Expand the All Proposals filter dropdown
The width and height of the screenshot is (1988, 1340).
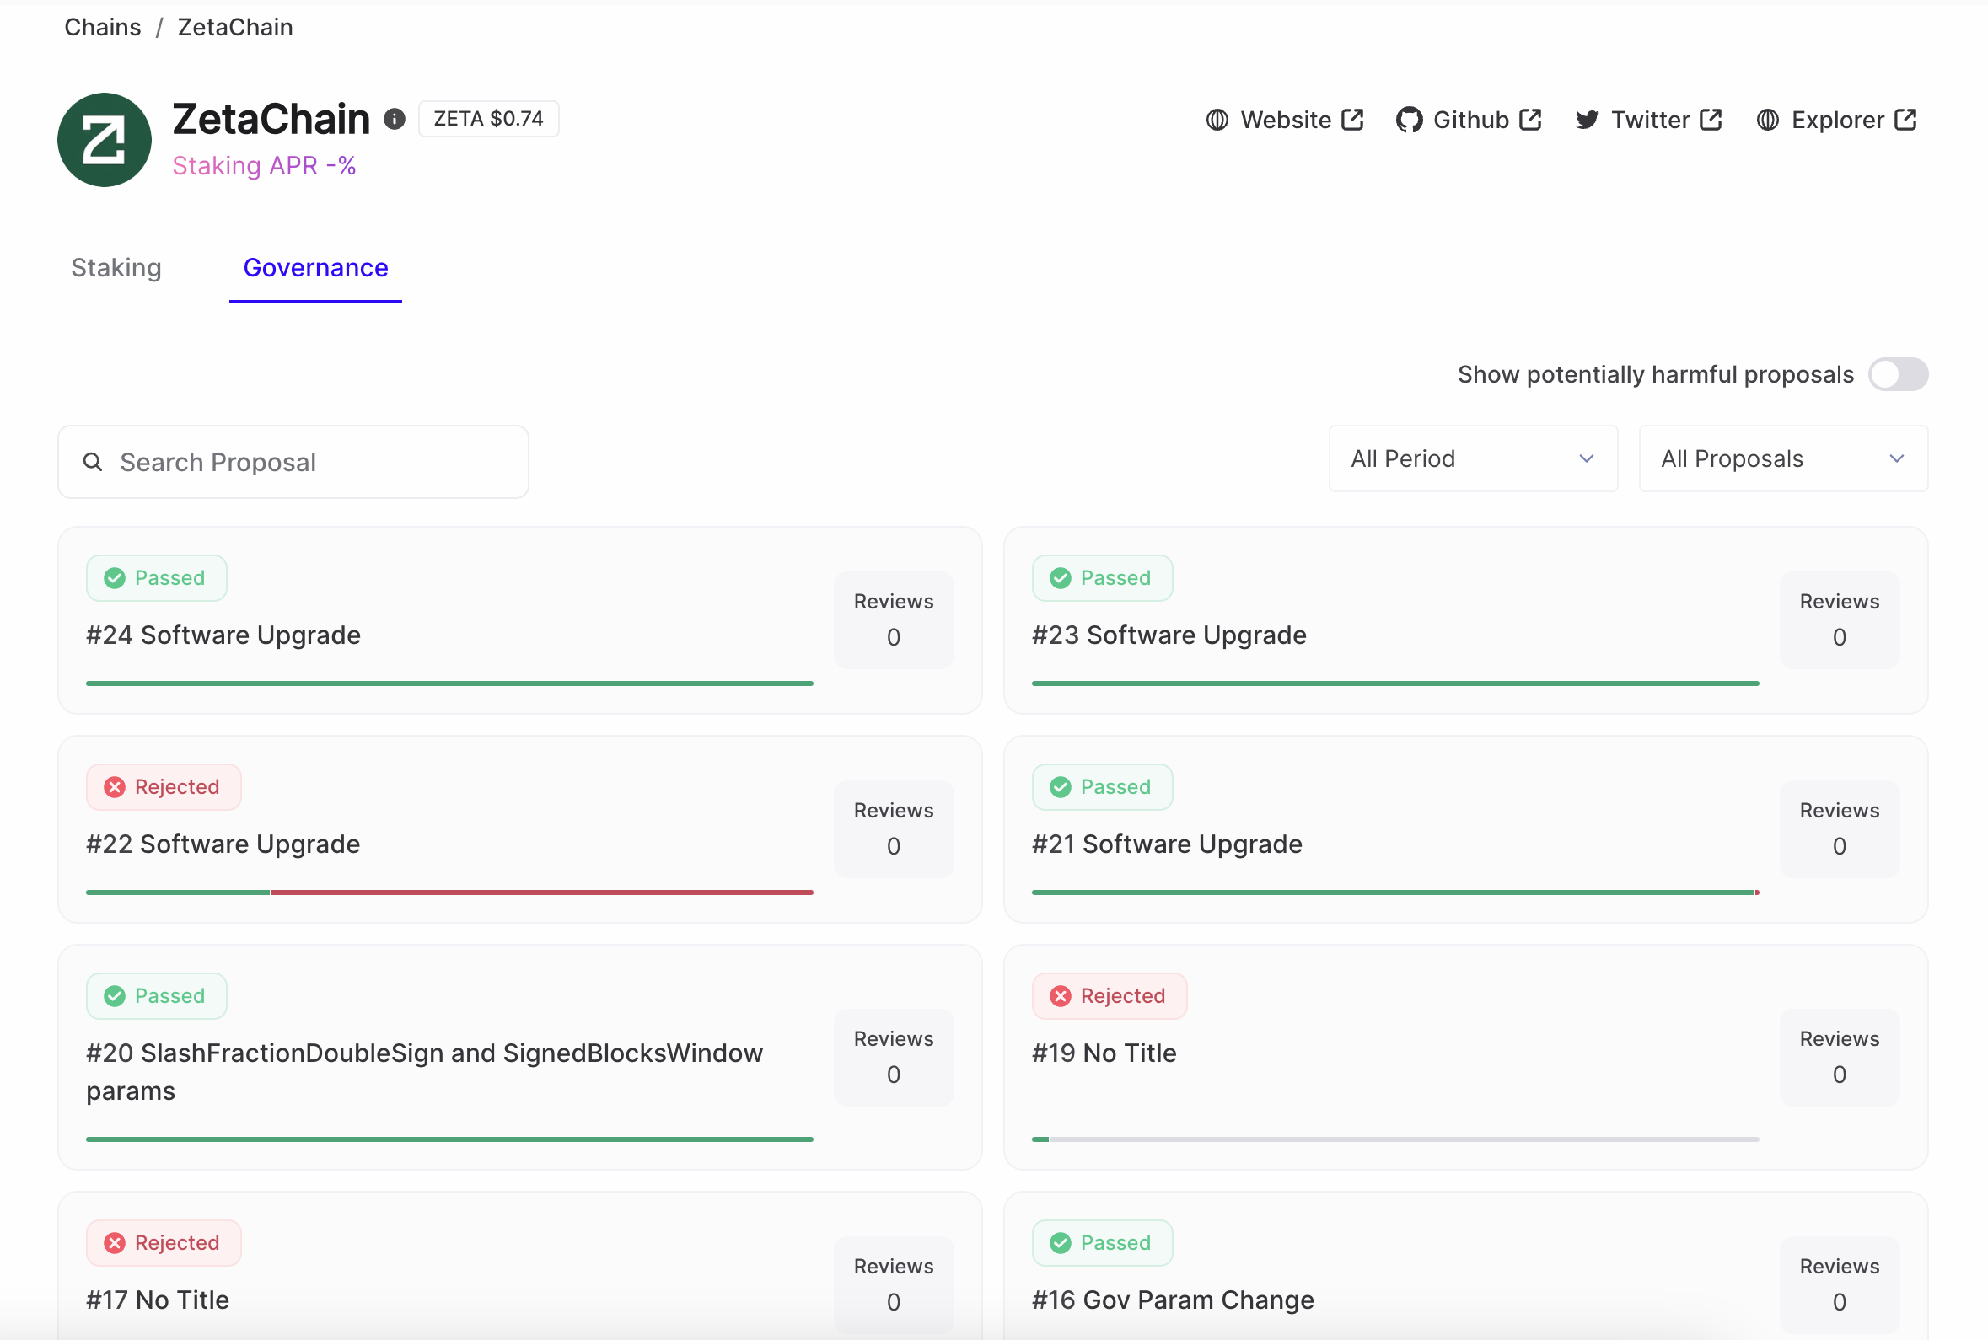click(1782, 459)
